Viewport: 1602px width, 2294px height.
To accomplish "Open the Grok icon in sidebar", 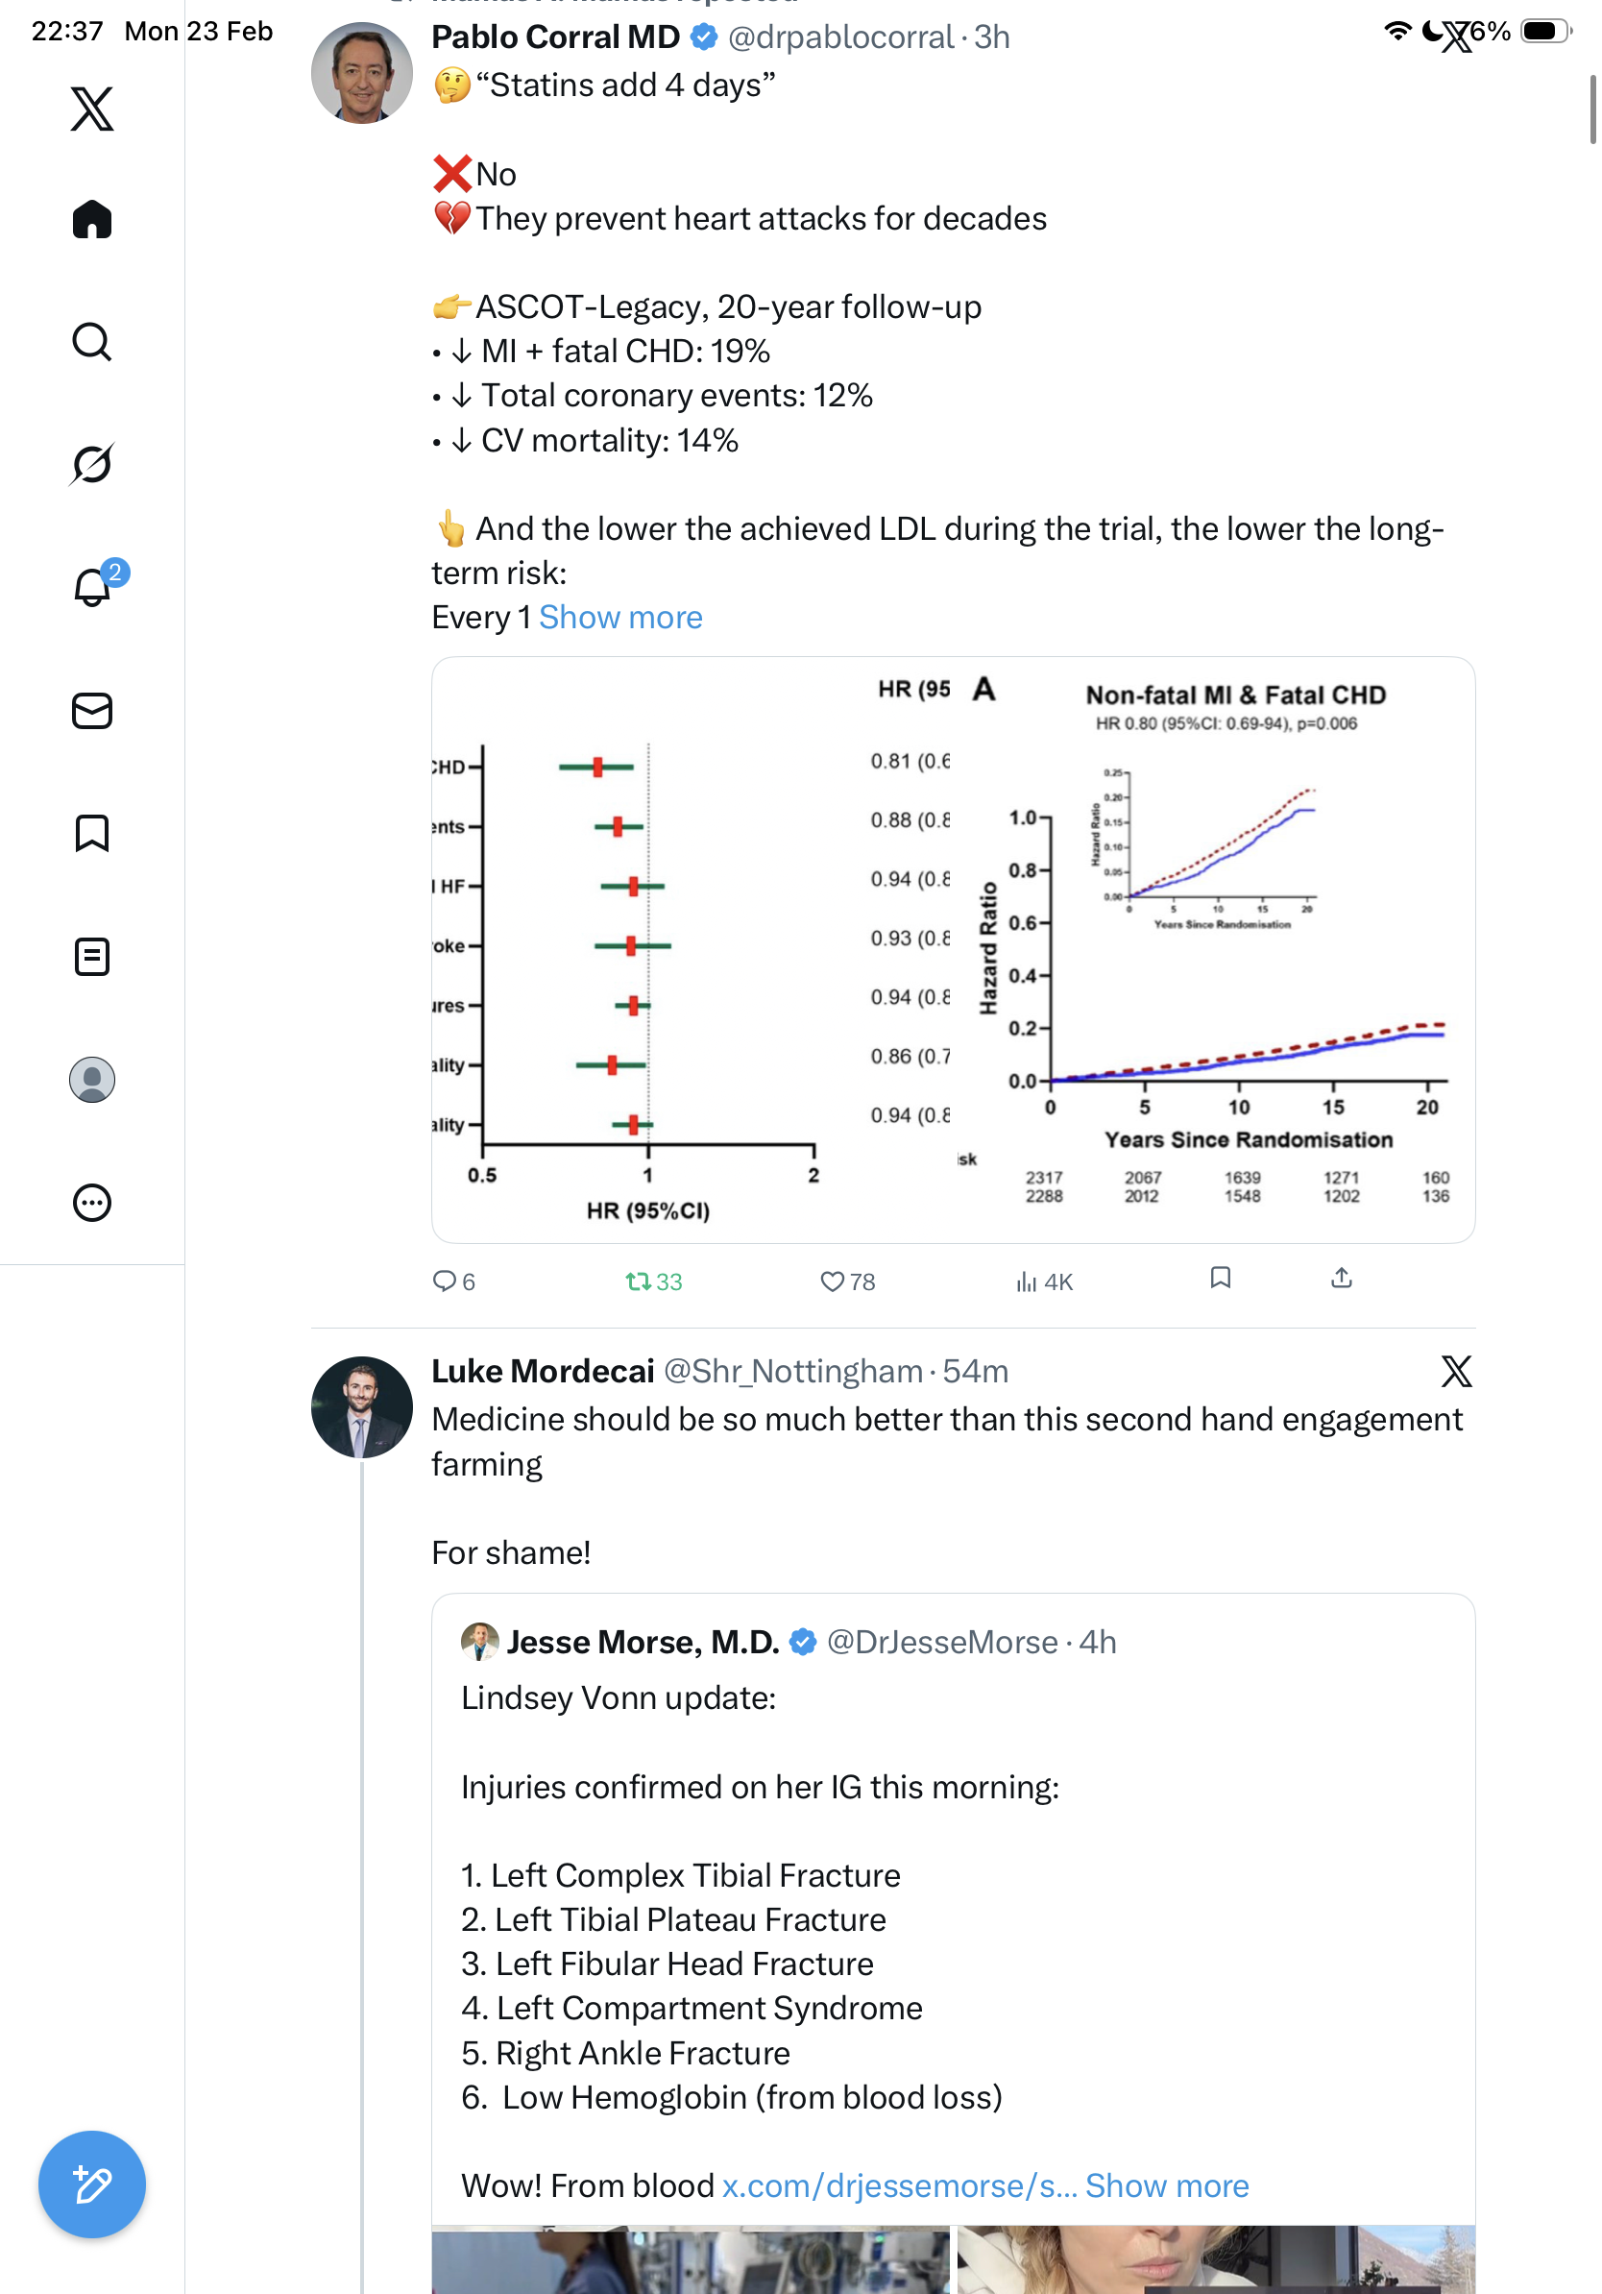I will (x=92, y=464).
